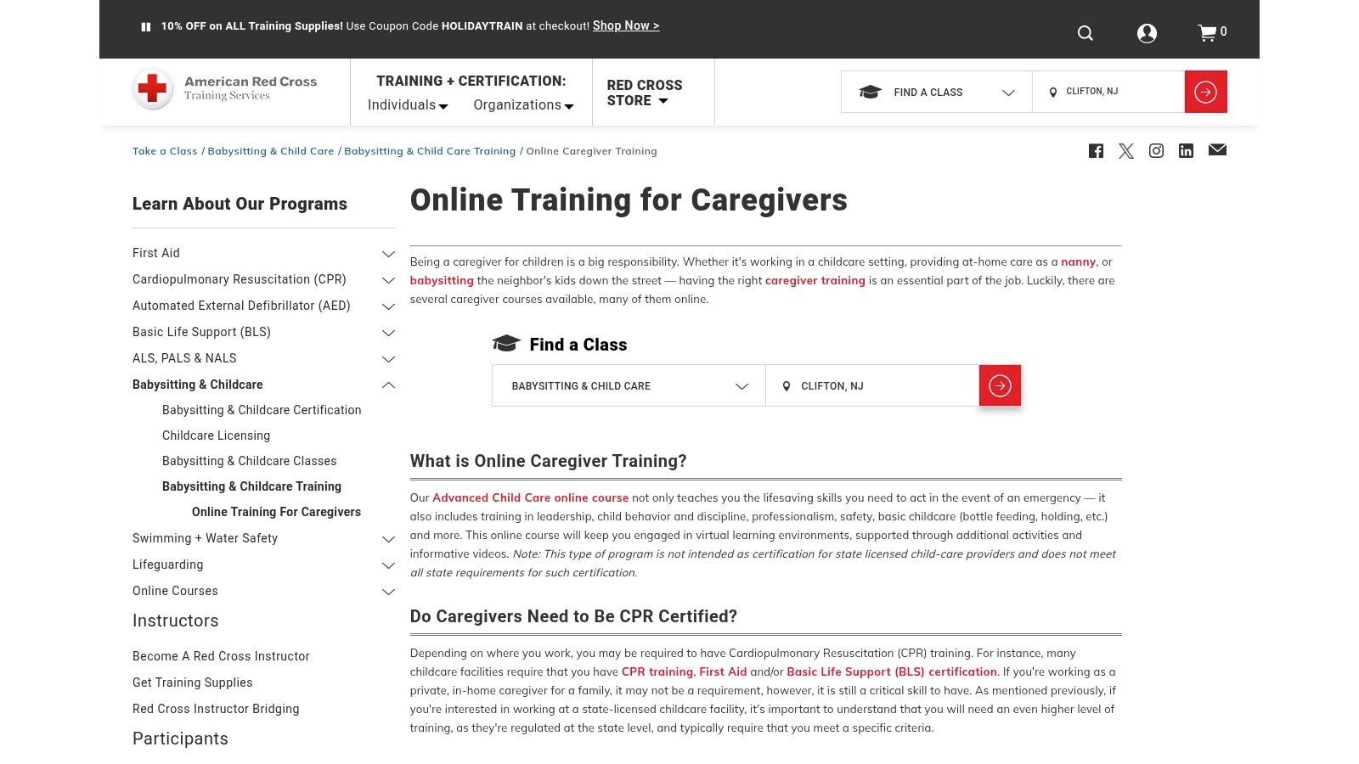The width and height of the screenshot is (1359, 764).
Task: Click the user account icon
Action: (x=1148, y=33)
